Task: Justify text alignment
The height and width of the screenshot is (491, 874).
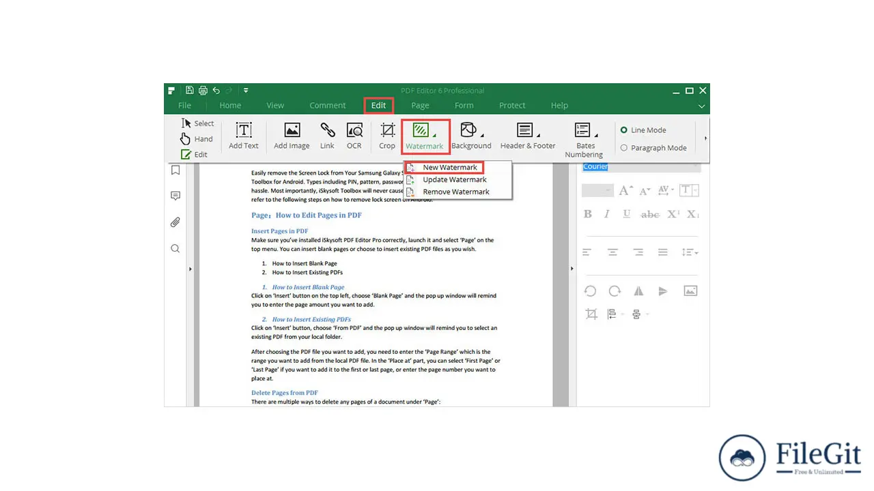Action: click(662, 252)
